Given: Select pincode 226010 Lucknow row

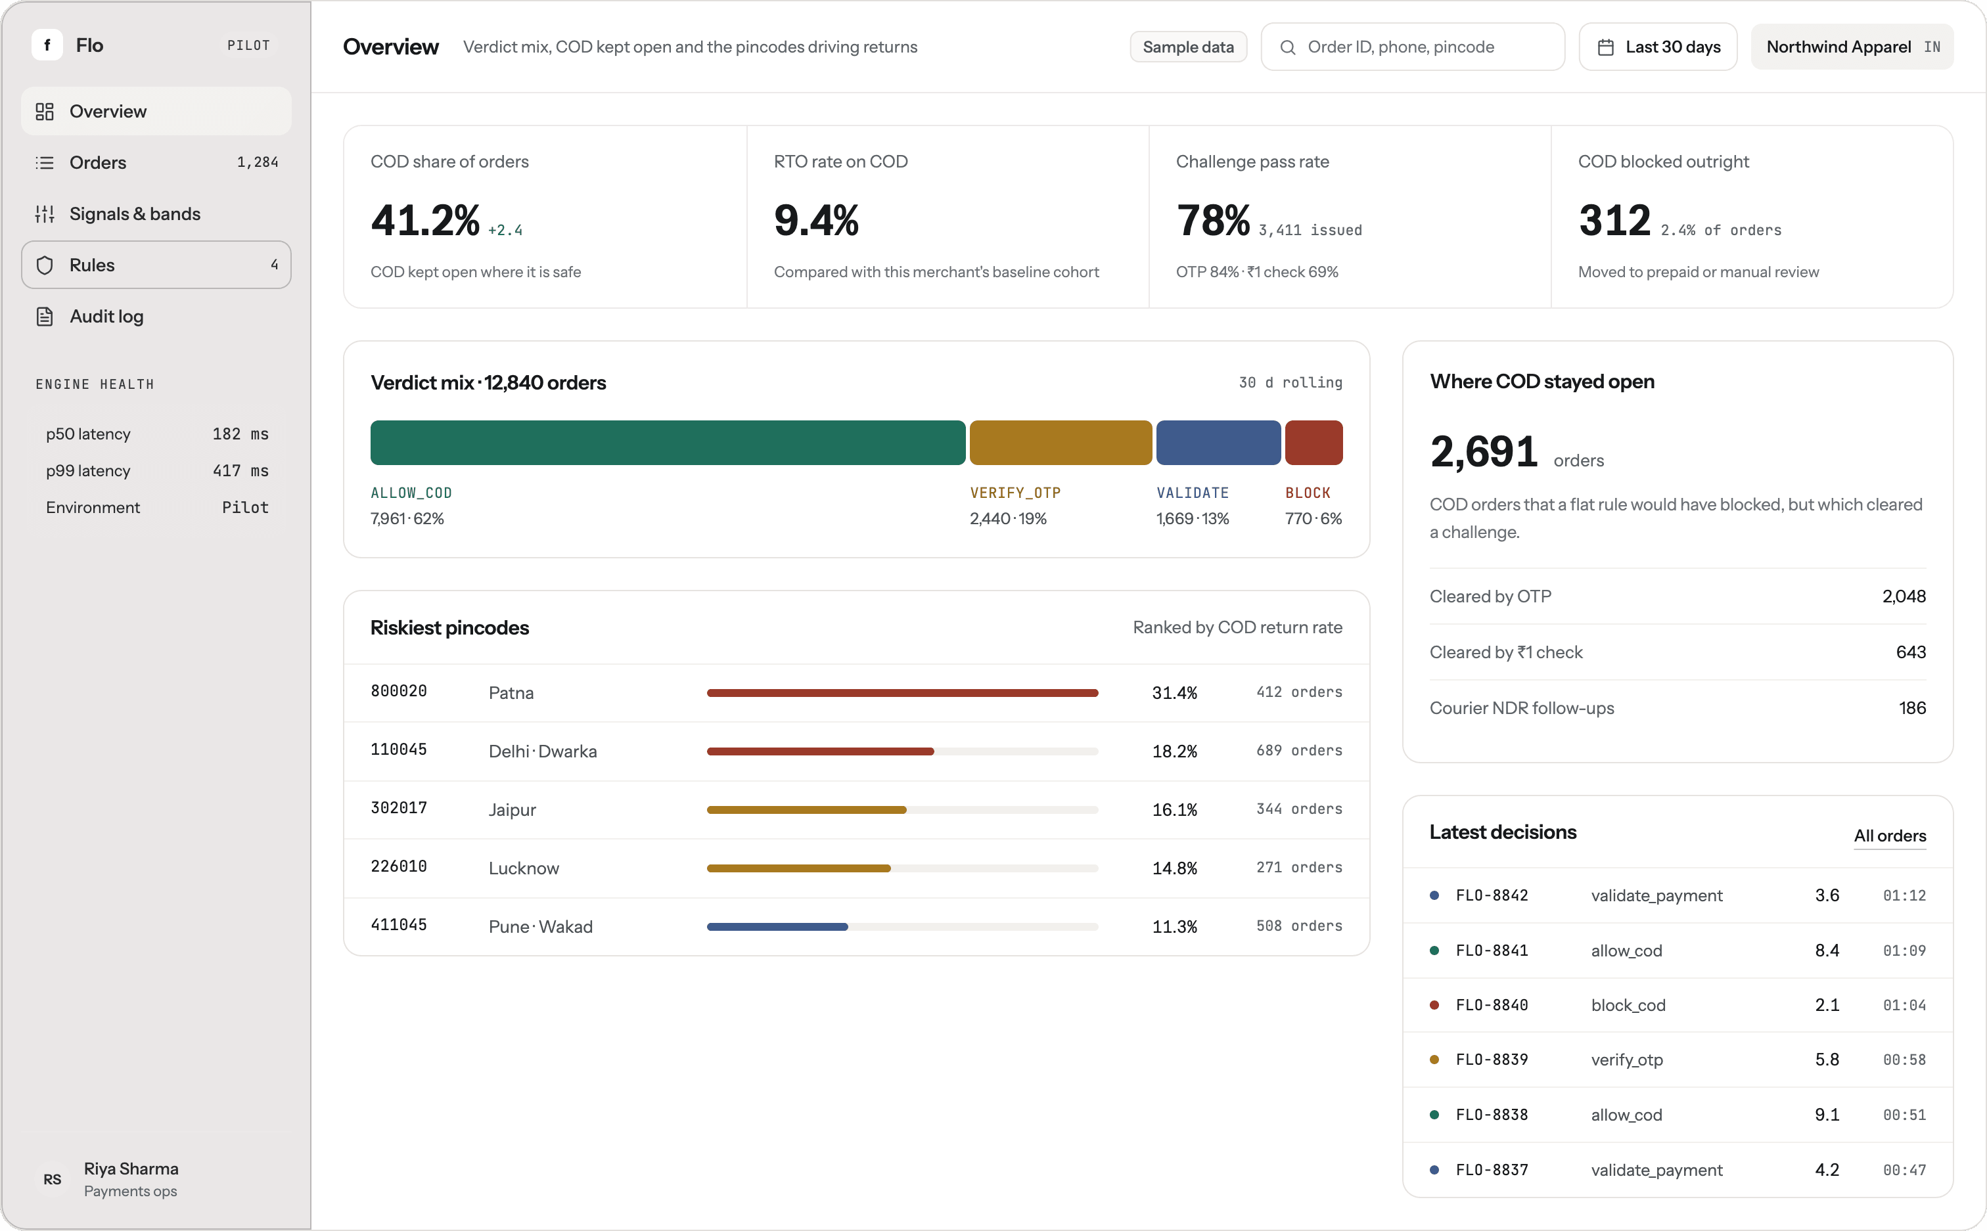Looking at the screenshot, I should pyautogui.click(x=857, y=868).
